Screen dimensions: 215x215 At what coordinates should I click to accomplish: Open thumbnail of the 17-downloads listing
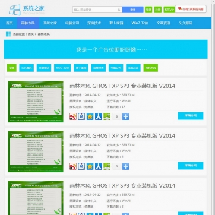[x=36, y=102]
